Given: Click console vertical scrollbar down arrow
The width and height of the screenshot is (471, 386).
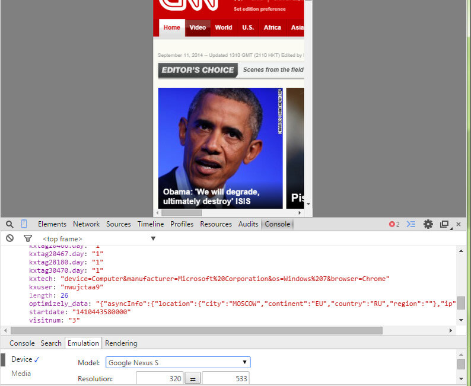Looking at the screenshot, I should [461, 320].
